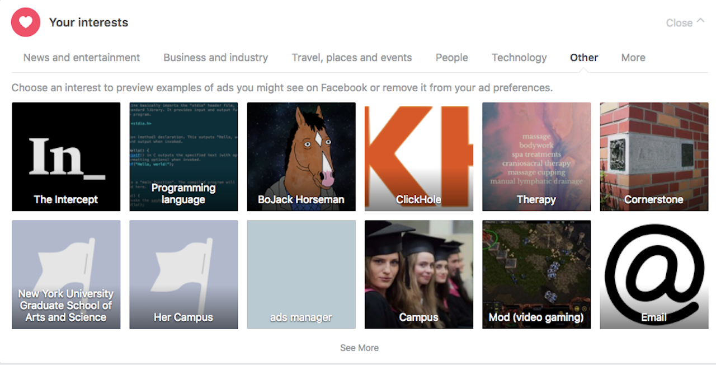Select Travel, places and events tab
716x365 pixels.
pos(352,58)
